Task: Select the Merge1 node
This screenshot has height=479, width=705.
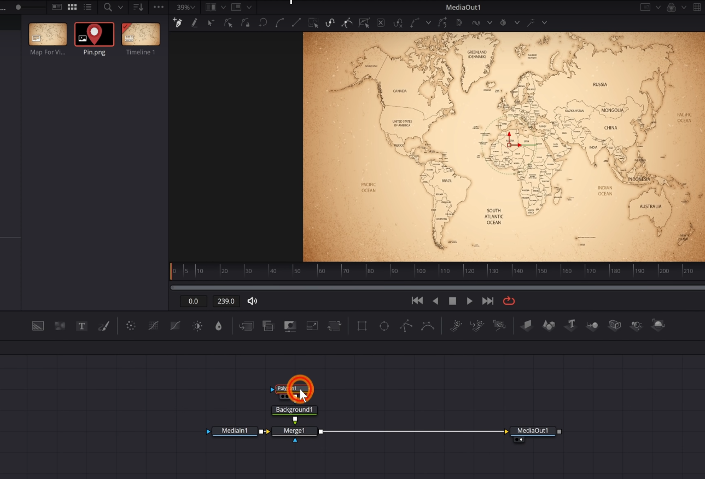Action: point(294,431)
